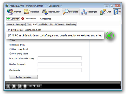
Task: Minimize the Ares window
Action: coord(107,6)
